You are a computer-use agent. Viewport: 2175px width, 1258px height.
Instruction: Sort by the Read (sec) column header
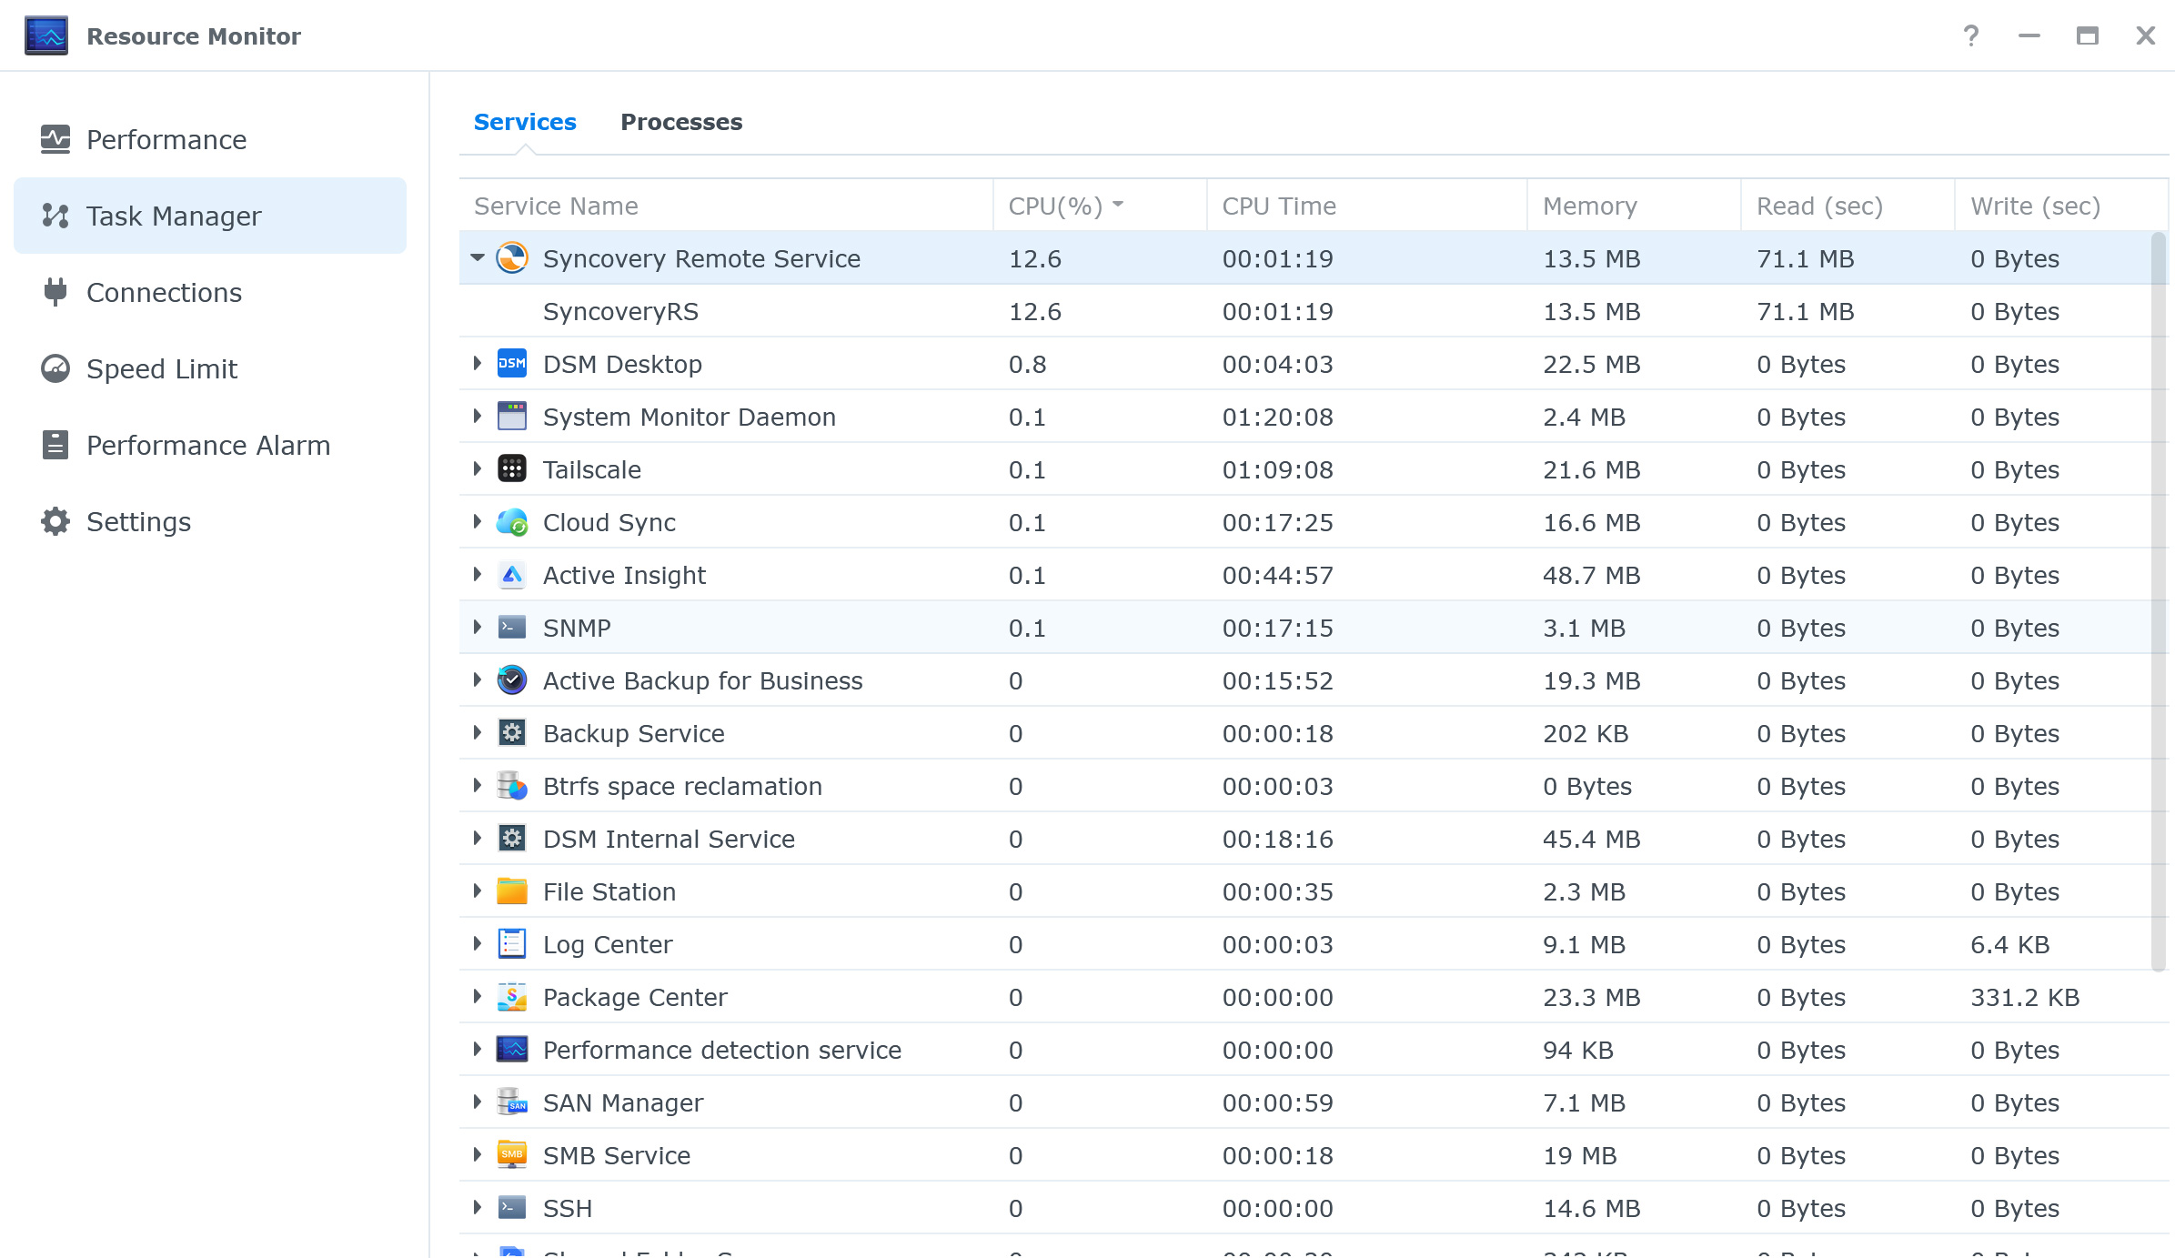click(x=1848, y=206)
